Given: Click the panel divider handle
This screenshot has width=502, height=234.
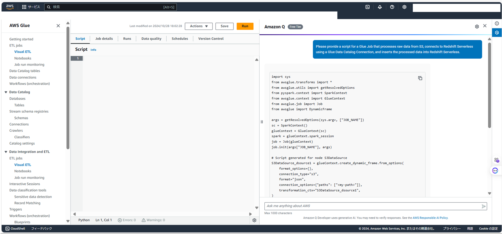Looking at the screenshot, I should click(x=262, y=122).
